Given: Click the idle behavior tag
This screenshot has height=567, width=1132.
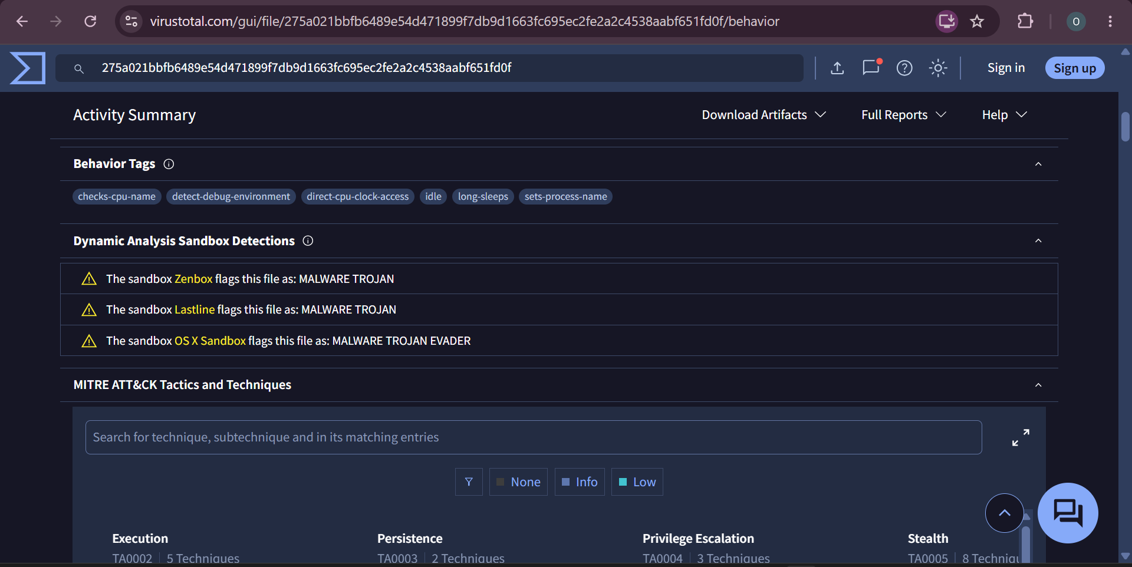Looking at the screenshot, I should (x=433, y=196).
